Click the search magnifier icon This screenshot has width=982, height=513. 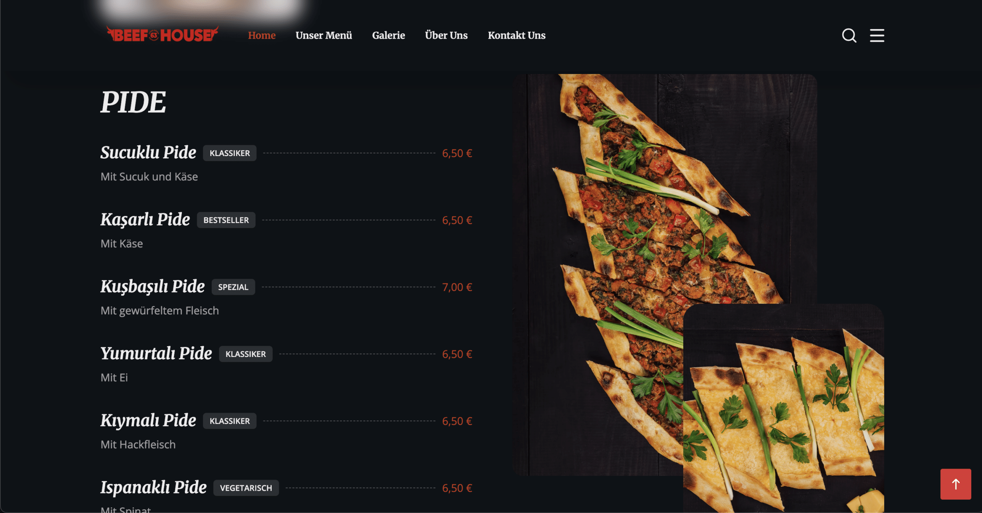tap(849, 35)
